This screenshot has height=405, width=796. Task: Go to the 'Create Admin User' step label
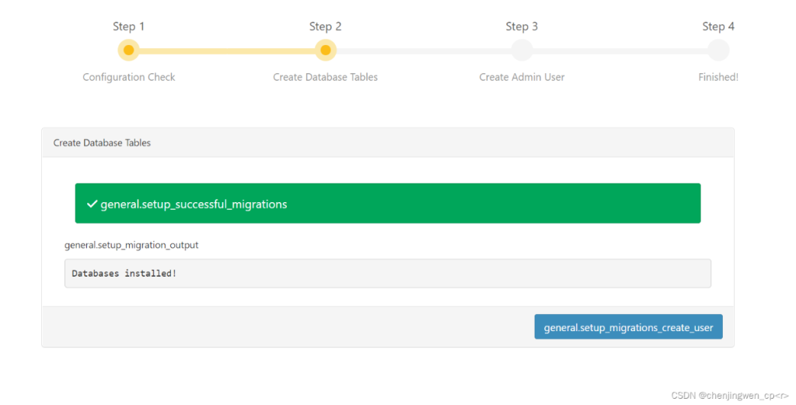pyautogui.click(x=522, y=77)
